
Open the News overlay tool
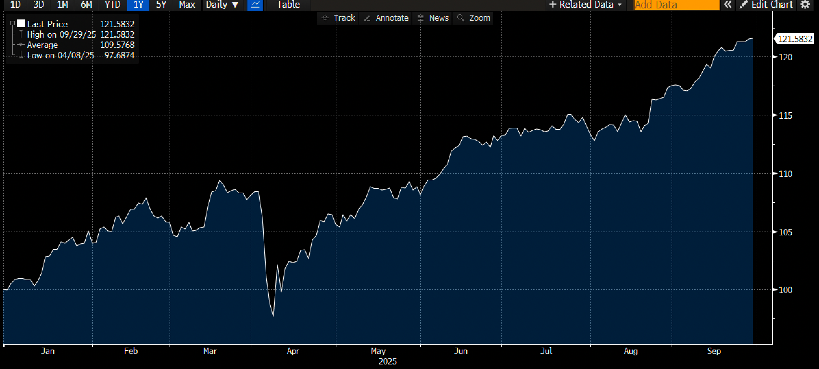pos(432,18)
